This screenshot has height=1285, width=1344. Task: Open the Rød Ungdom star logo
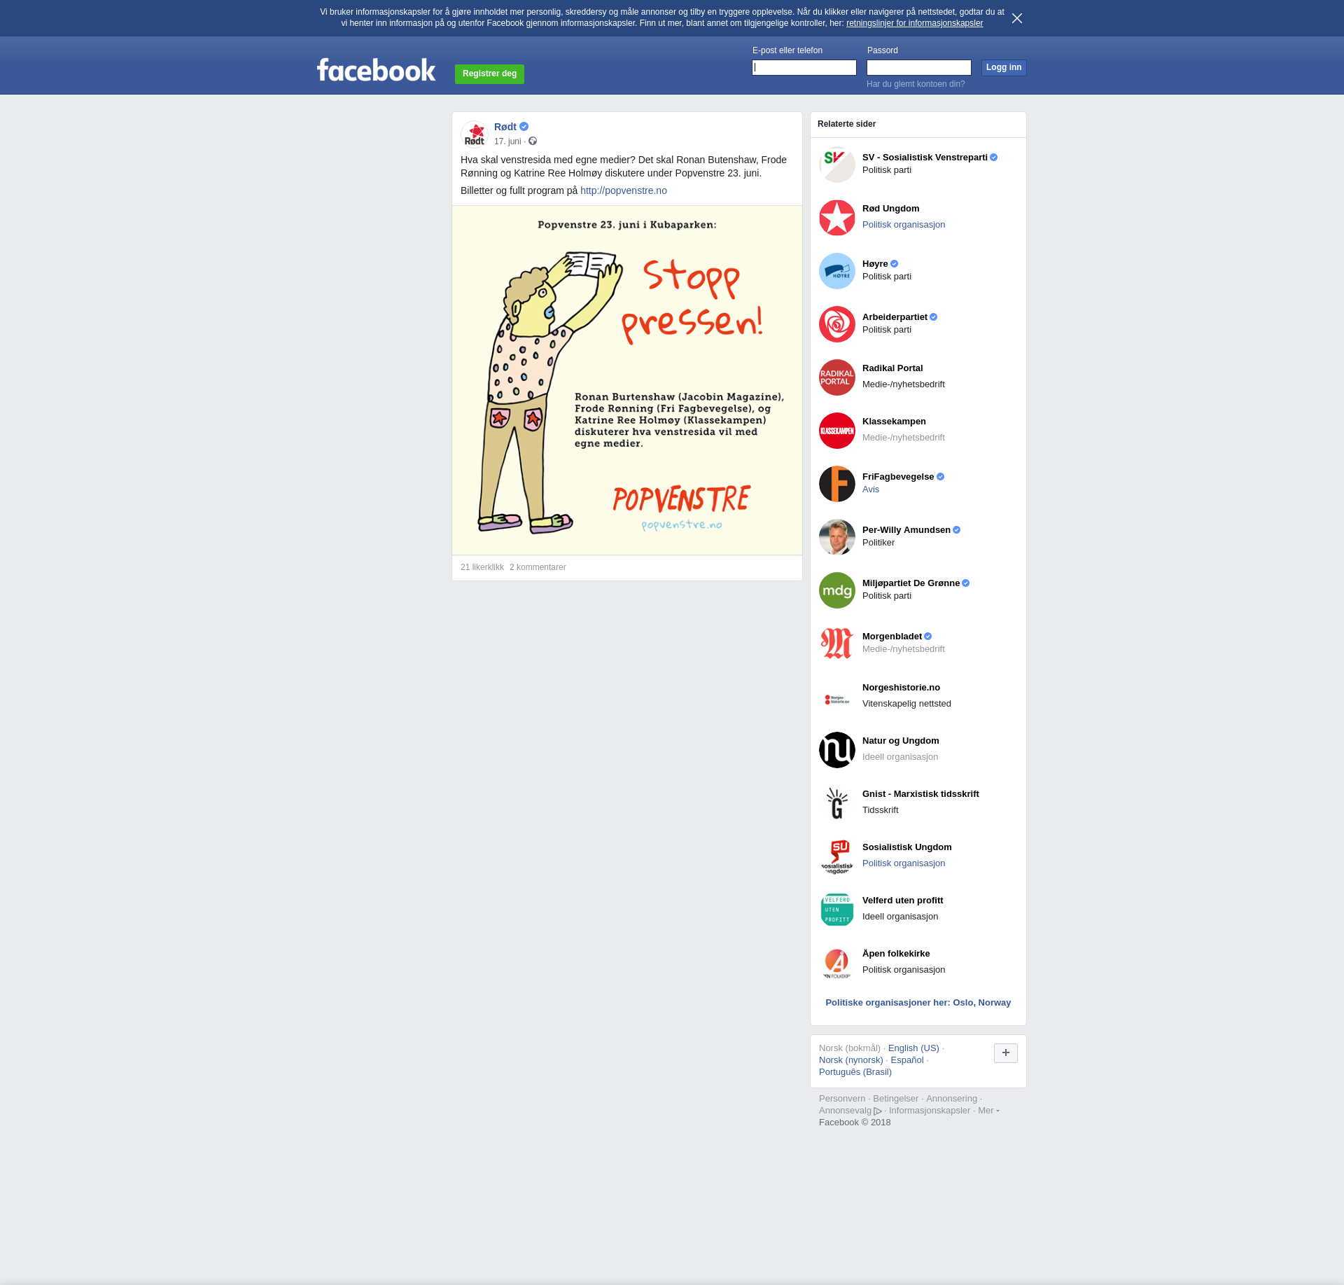(x=837, y=218)
